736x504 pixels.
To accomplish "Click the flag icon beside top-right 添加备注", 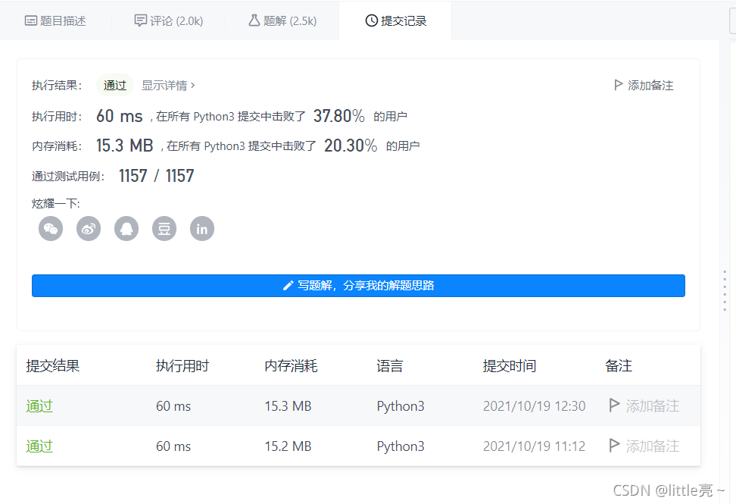I will (619, 85).
